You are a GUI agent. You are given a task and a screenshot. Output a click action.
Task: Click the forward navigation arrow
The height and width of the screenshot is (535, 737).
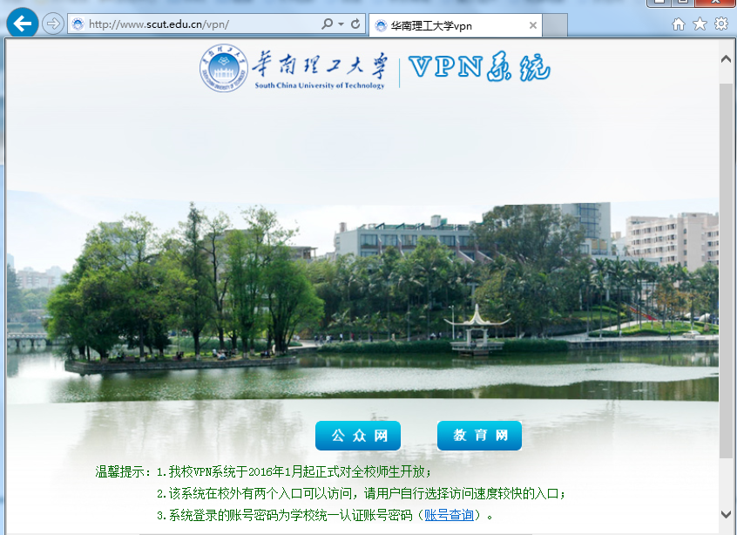(52, 24)
